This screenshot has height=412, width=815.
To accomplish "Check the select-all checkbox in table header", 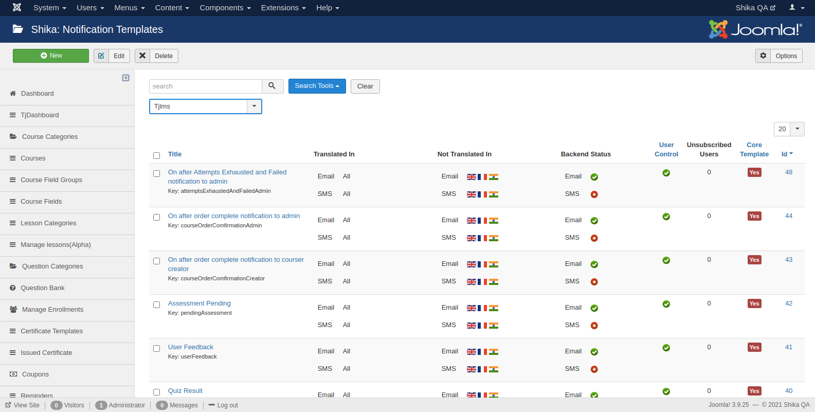I will pos(156,155).
